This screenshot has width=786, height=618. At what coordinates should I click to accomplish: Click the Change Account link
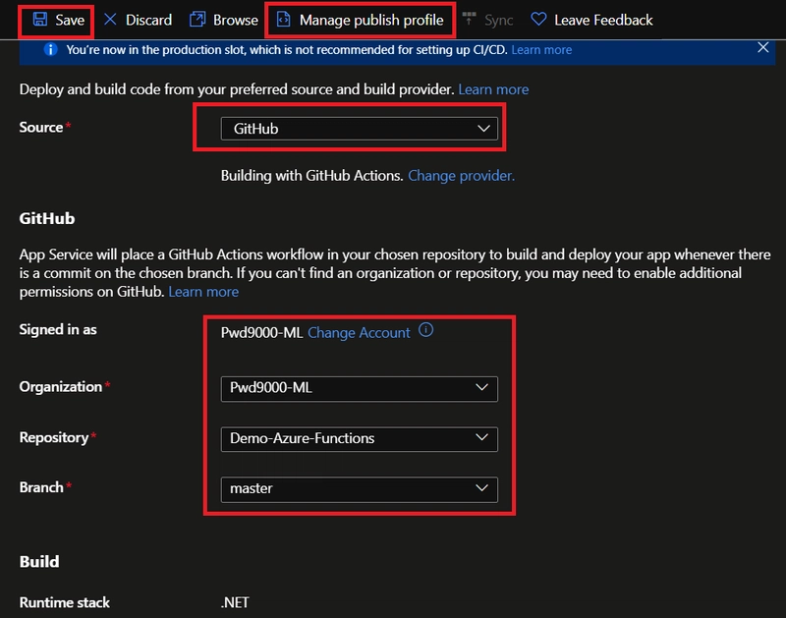[x=359, y=333]
